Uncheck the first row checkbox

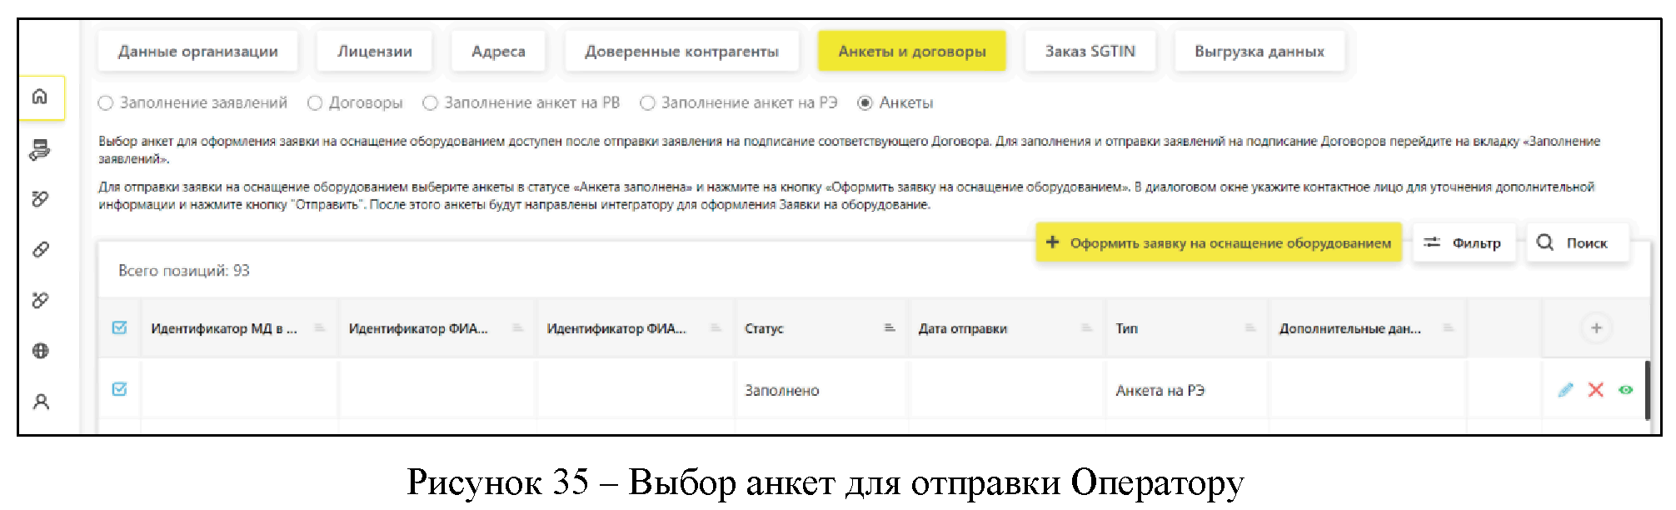click(x=120, y=389)
